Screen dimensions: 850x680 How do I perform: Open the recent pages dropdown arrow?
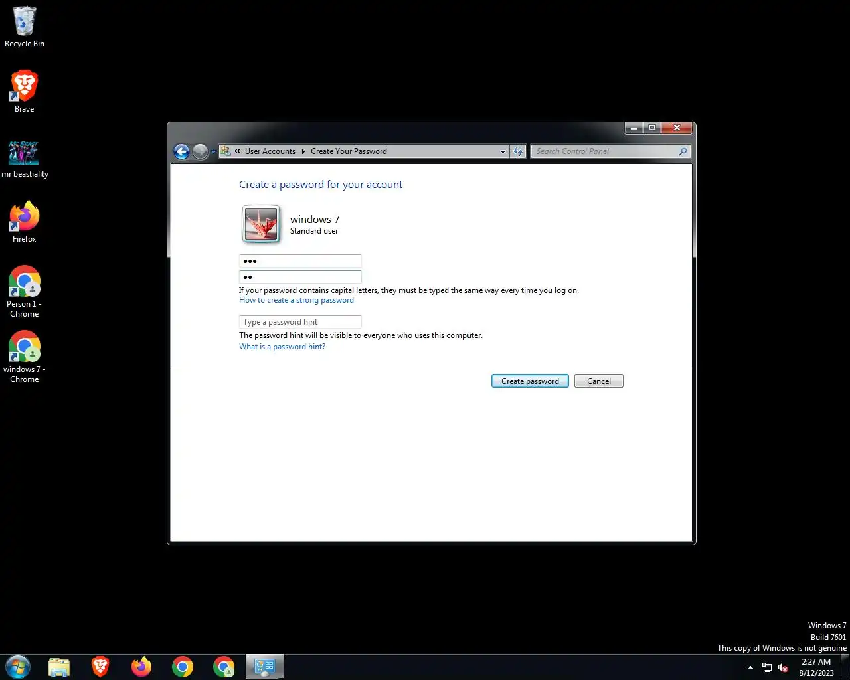point(213,152)
